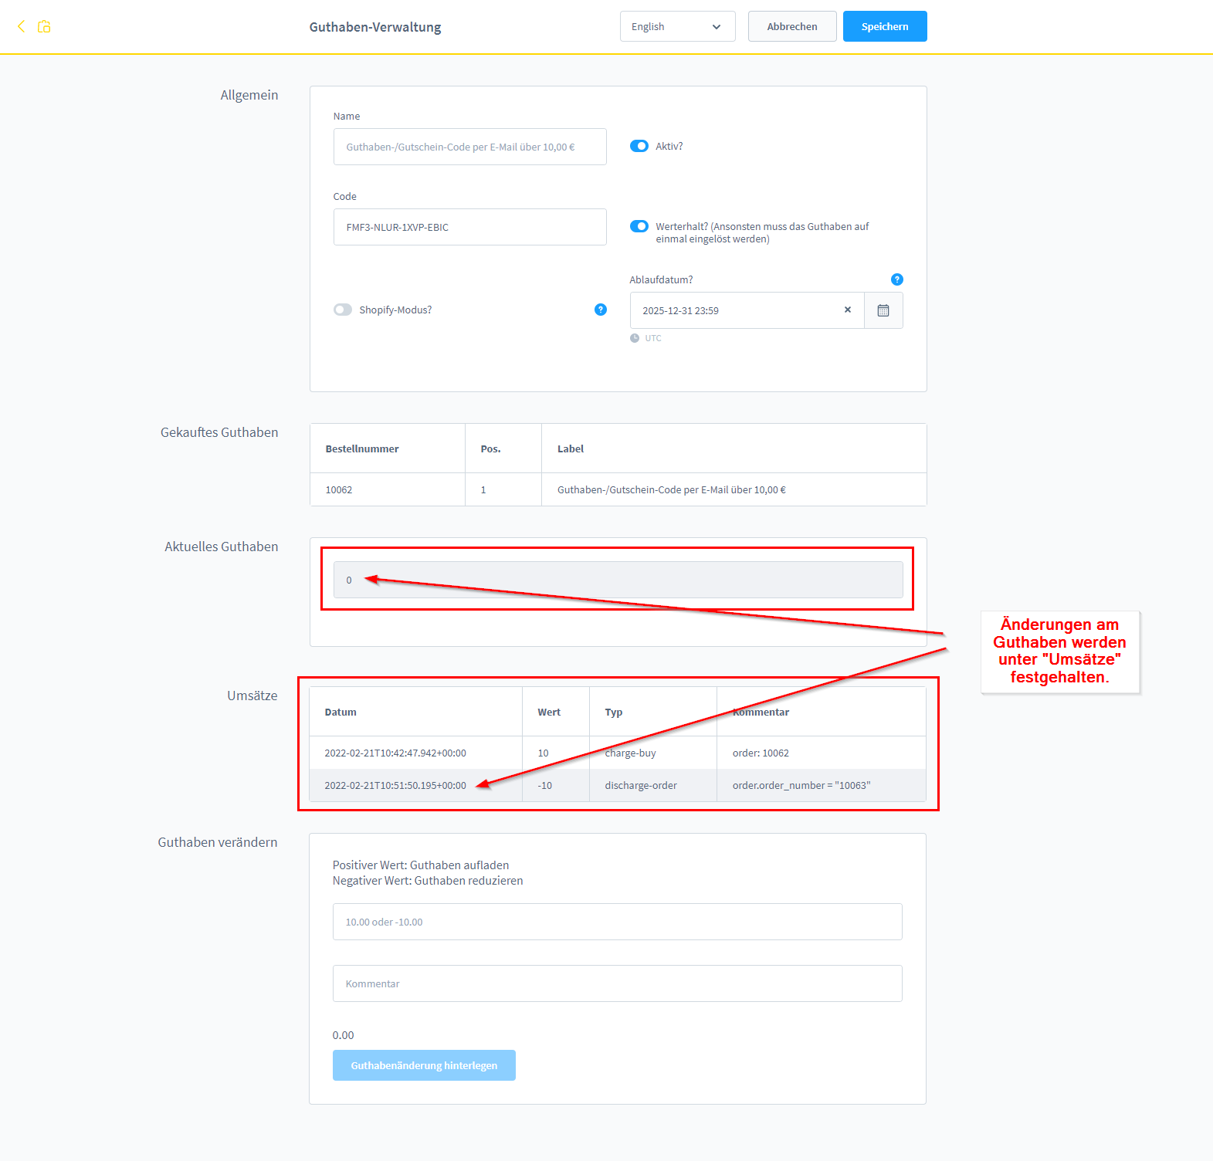Click the amount field "10.00 oder -10.00"

pyautogui.click(x=617, y=922)
